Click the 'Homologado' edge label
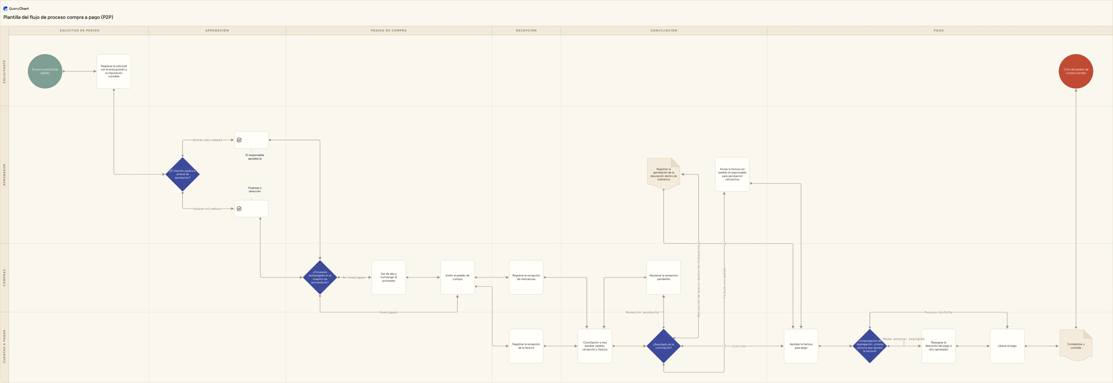 388,312
